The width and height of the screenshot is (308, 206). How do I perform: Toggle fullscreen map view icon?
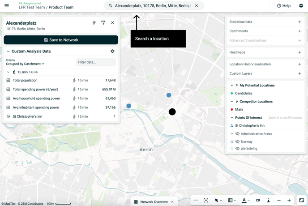click(302, 200)
